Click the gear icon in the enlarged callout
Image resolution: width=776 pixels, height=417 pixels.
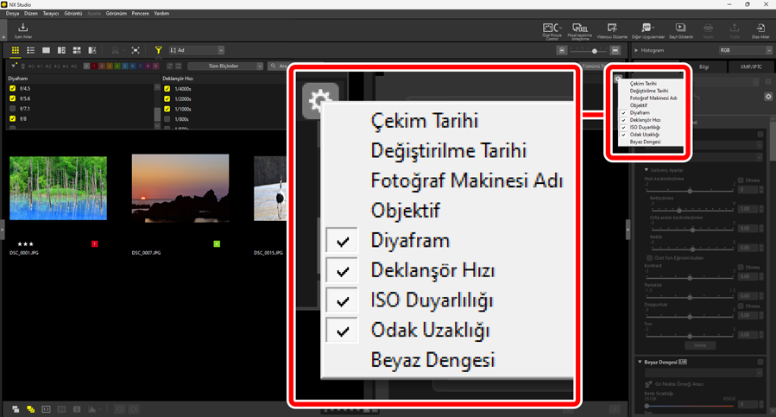pyautogui.click(x=320, y=102)
